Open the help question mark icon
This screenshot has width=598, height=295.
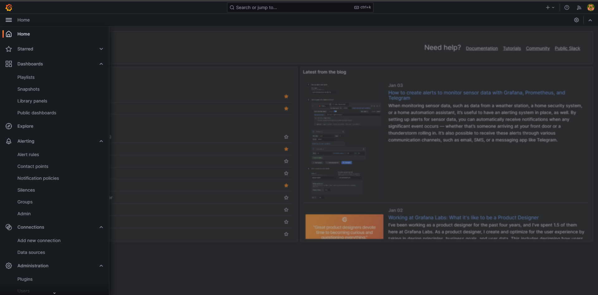click(567, 7)
